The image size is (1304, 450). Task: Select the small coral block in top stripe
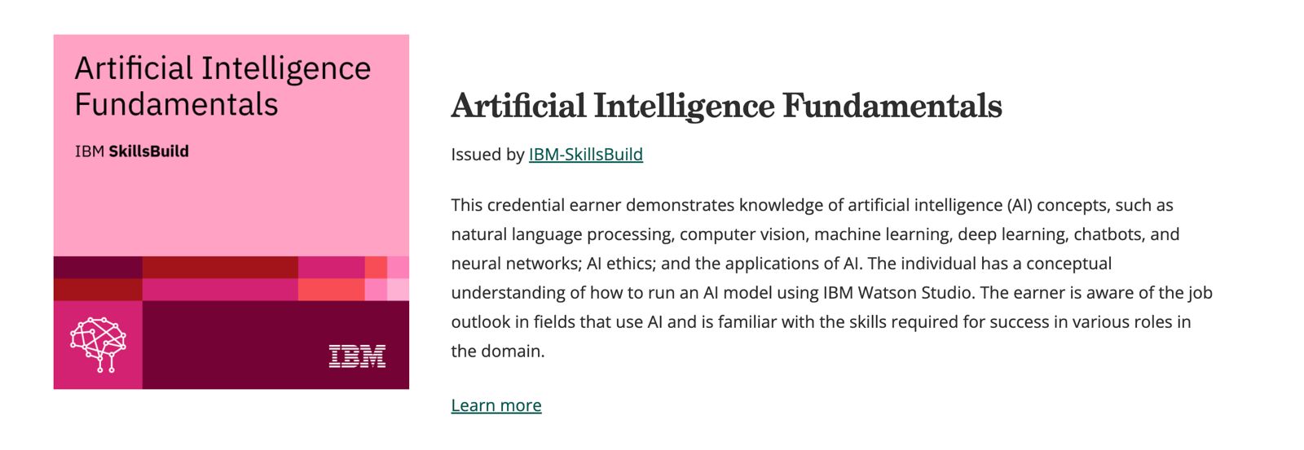point(376,267)
